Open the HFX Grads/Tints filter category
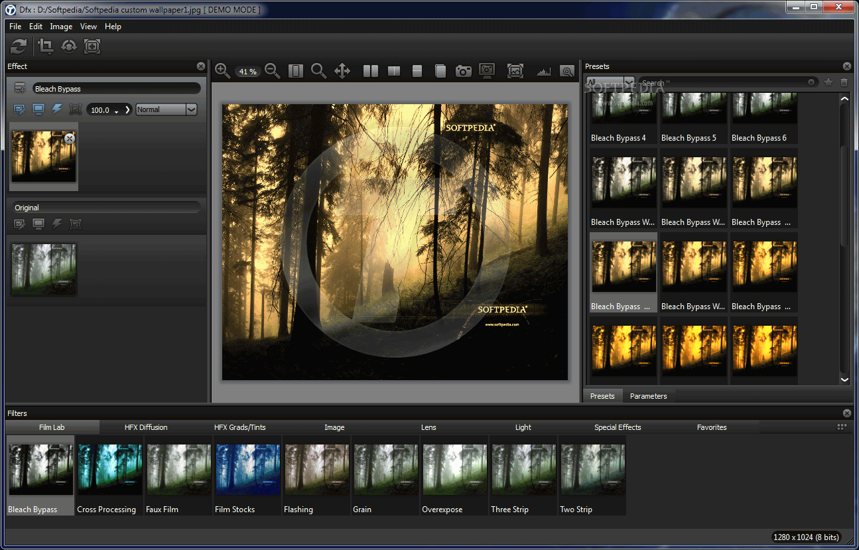Viewport: 859px width, 550px height. (240, 427)
